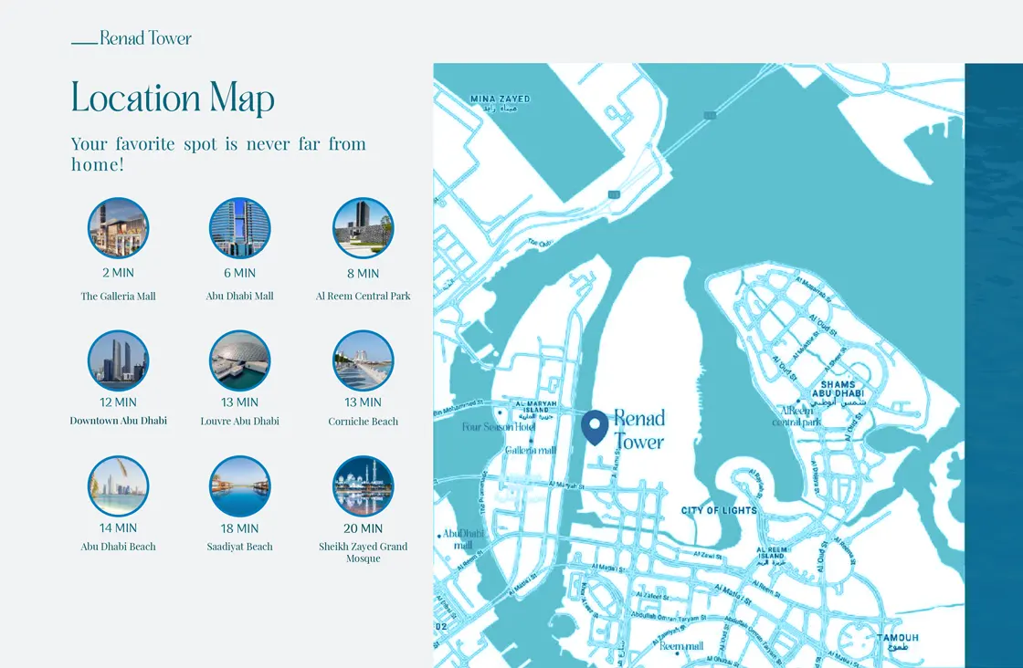This screenshot has height=668, width=1023.
Task: Click The Galleria Mall circular photo
Action: [118, 228]
